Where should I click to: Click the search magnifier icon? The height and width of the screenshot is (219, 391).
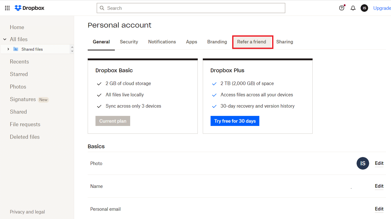[102, 8]
